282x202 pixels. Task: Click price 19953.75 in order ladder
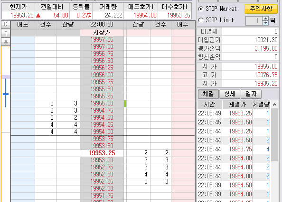102,139
